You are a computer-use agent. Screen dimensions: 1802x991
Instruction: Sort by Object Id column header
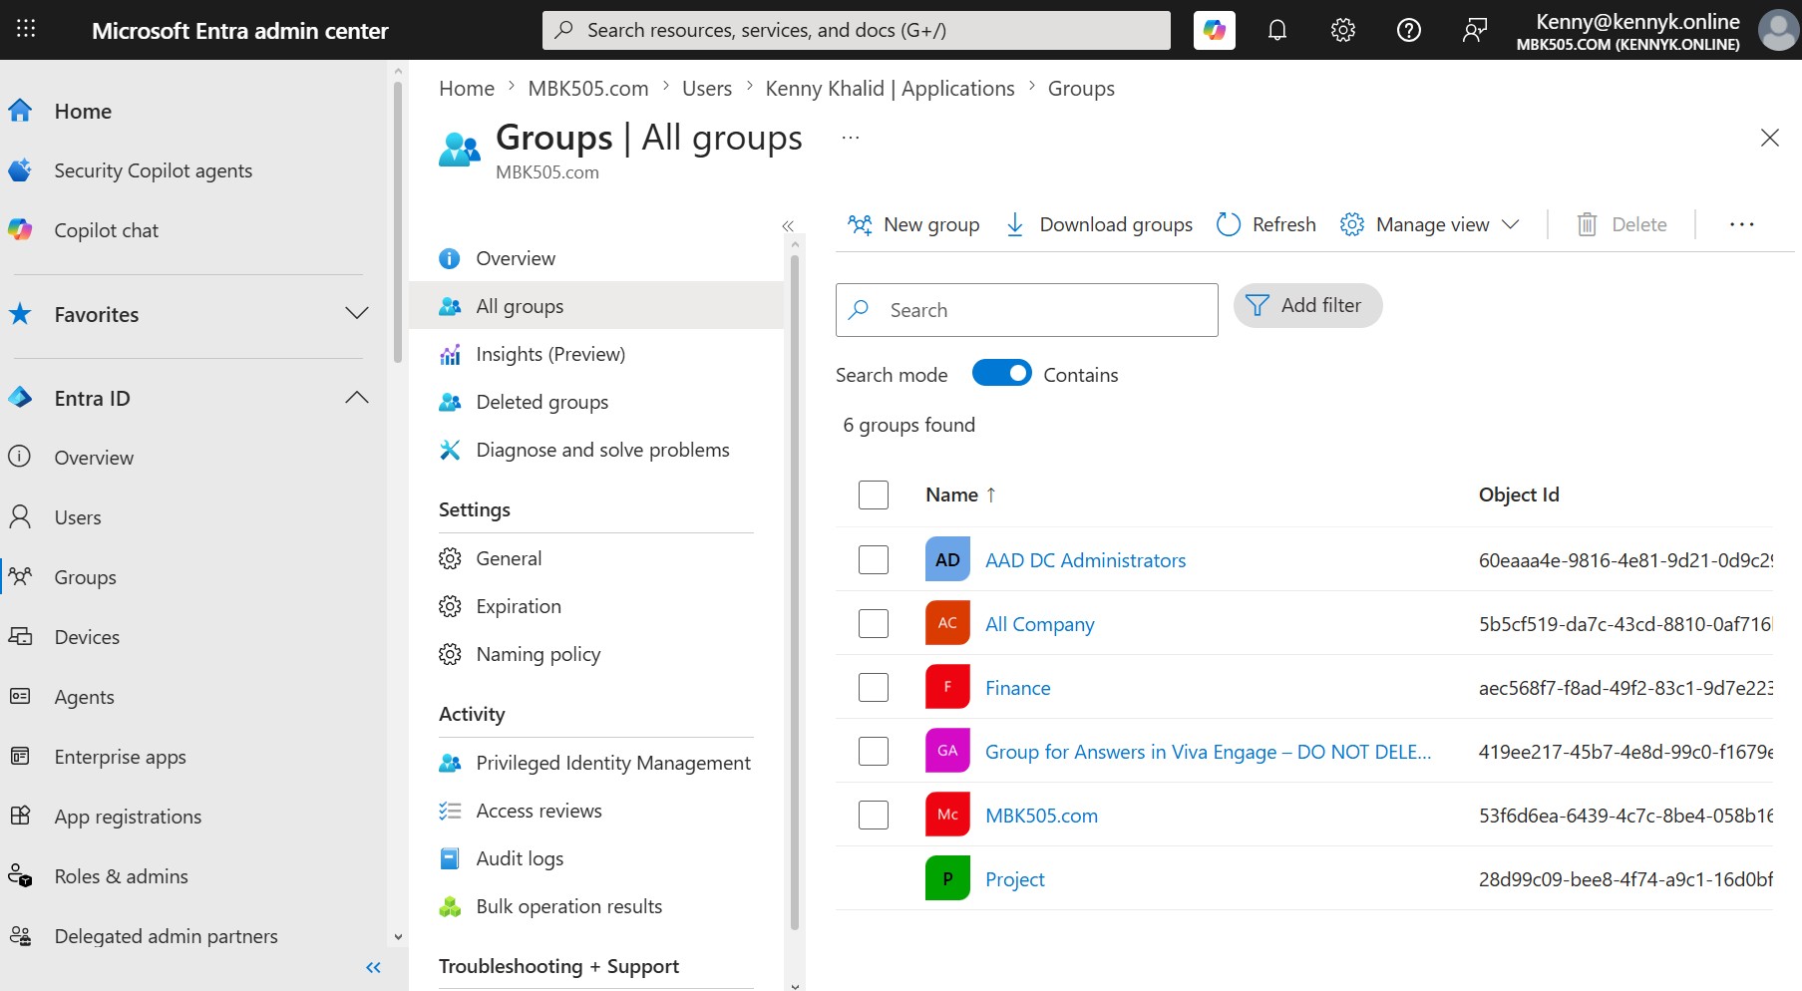pos(1518,495)
